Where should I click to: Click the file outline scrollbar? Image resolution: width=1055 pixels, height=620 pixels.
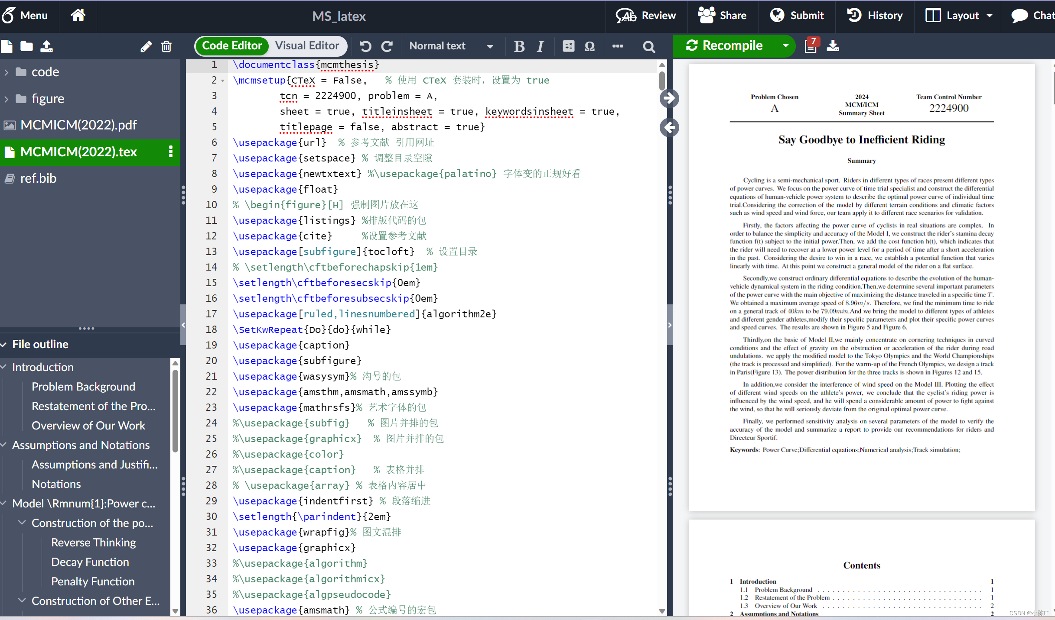(175, 411)
